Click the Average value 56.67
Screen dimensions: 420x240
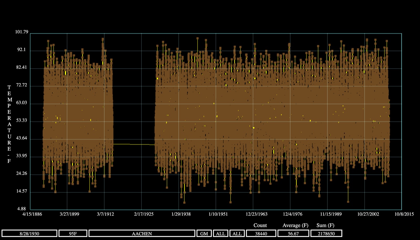(293, 233)
